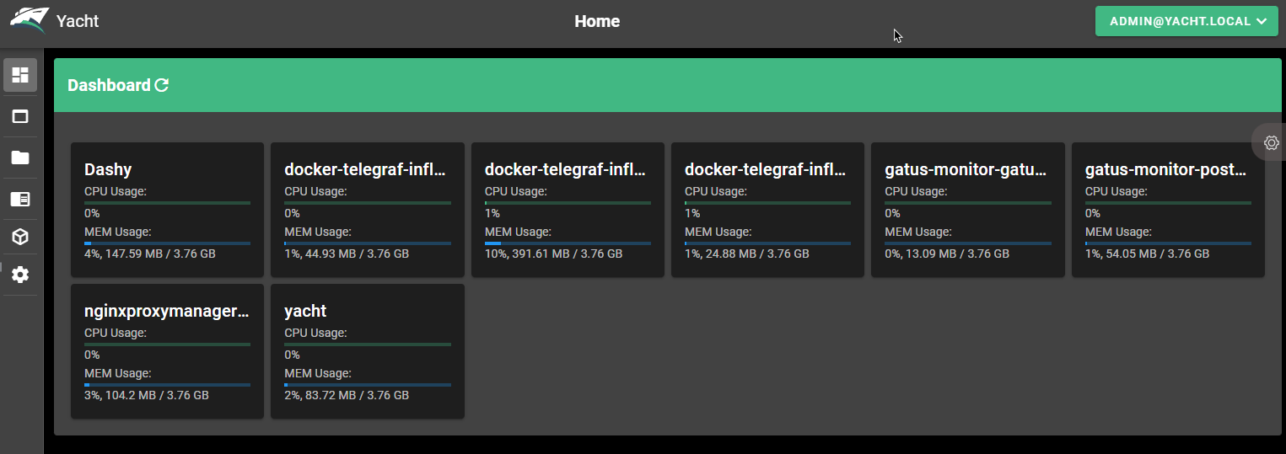The width and height of the screenshot is (1286, 454).
Task: Open the Dashy container card
Action: pyautogui.click(x=167, y=210)
